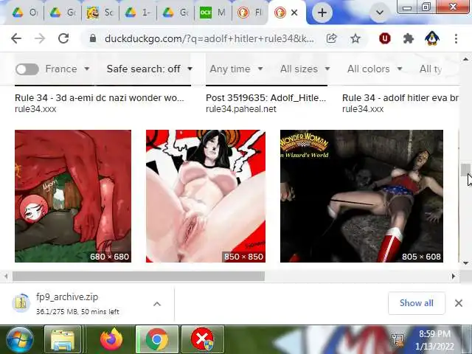
Task: Toggle the France region switch
Action: 27,69
